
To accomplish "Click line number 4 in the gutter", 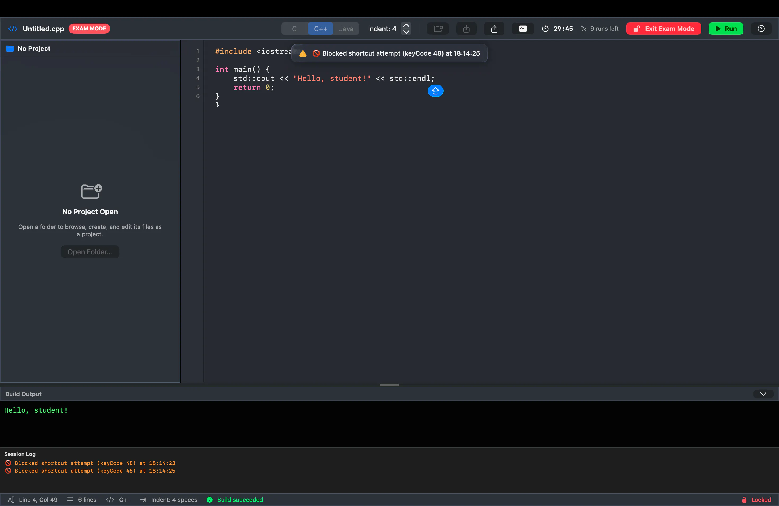I will (x=198, y=78).
